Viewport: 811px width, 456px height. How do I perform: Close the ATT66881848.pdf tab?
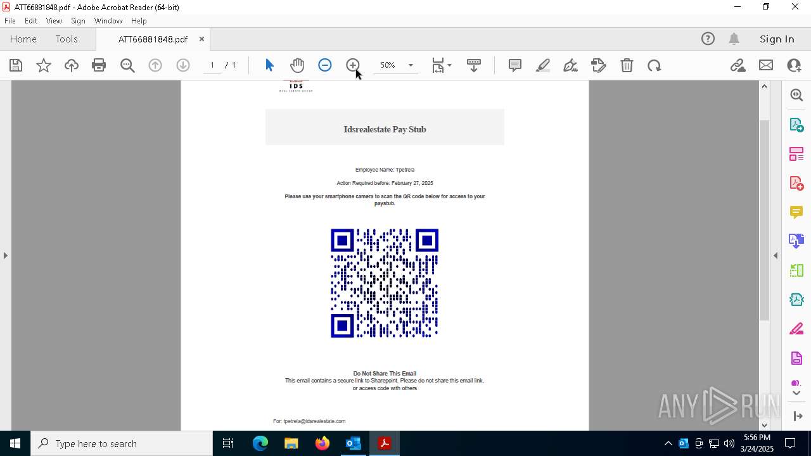[x=201, y=39]
